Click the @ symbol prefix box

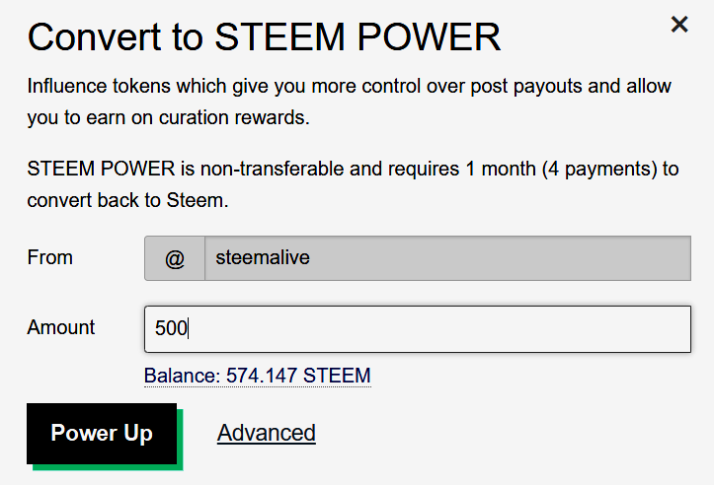pos(175,258)
